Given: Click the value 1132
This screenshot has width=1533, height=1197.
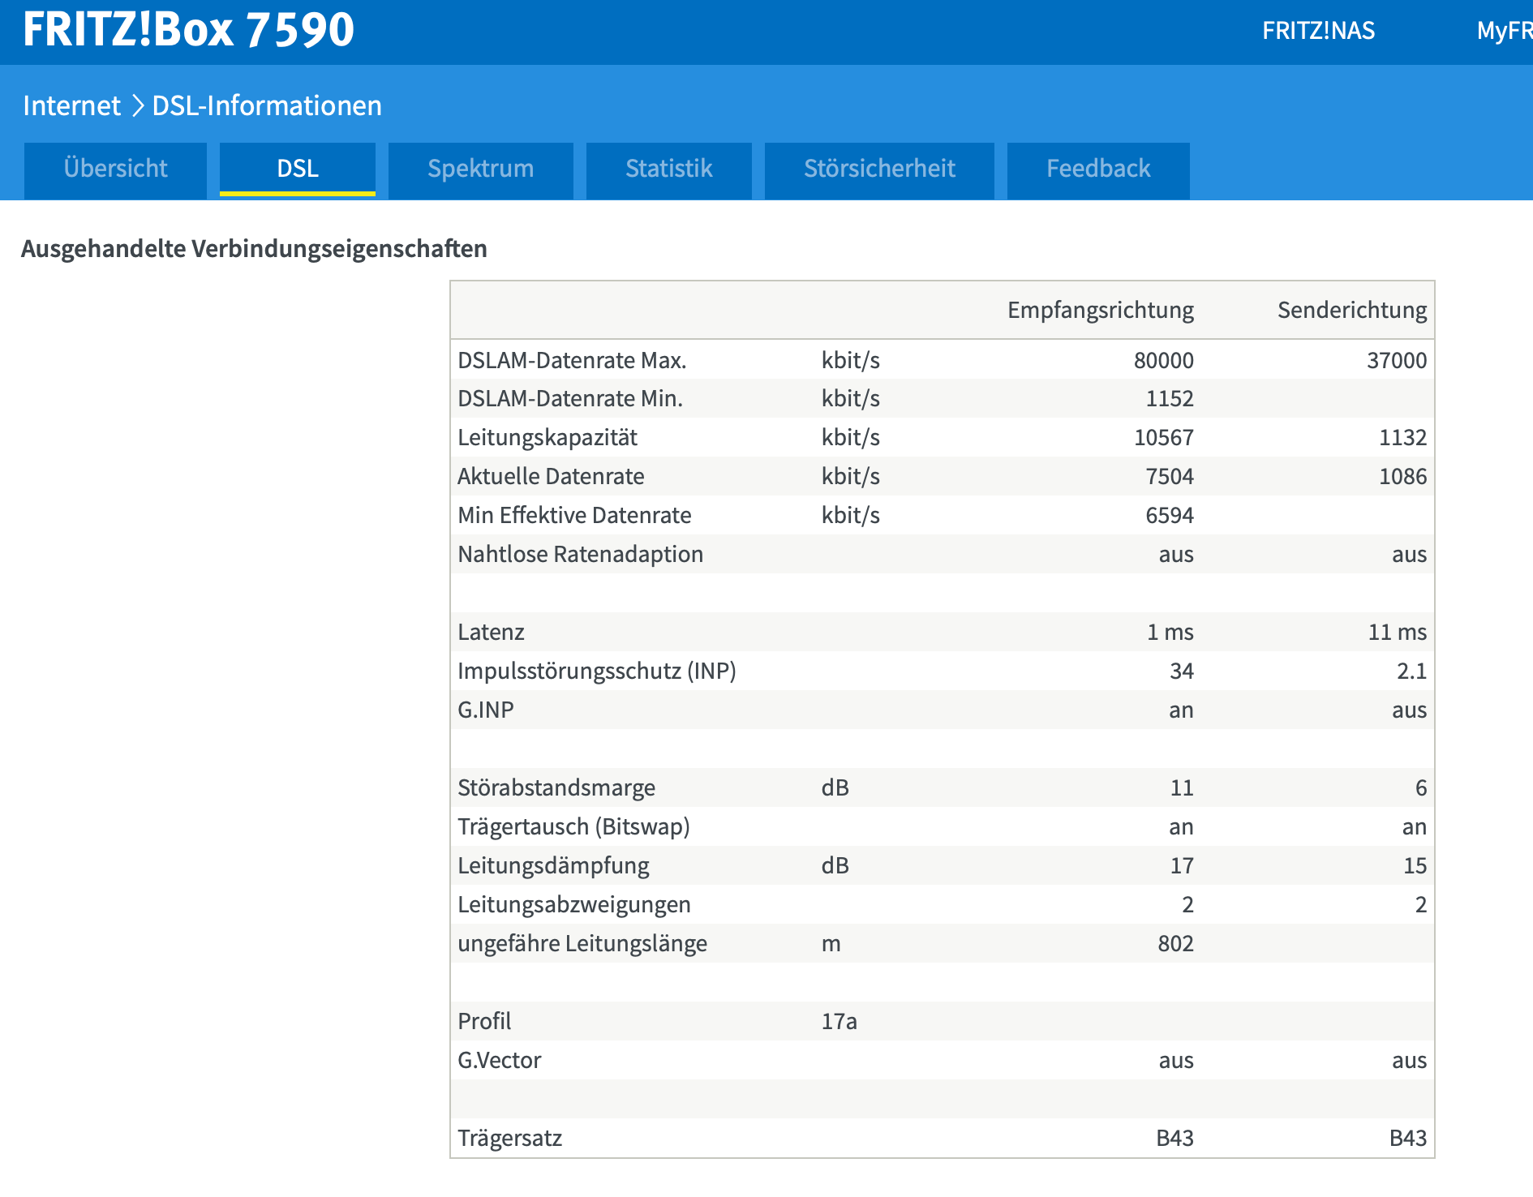Looking at the screenshot, I should pyautogui.click(x=1403, y=438).
